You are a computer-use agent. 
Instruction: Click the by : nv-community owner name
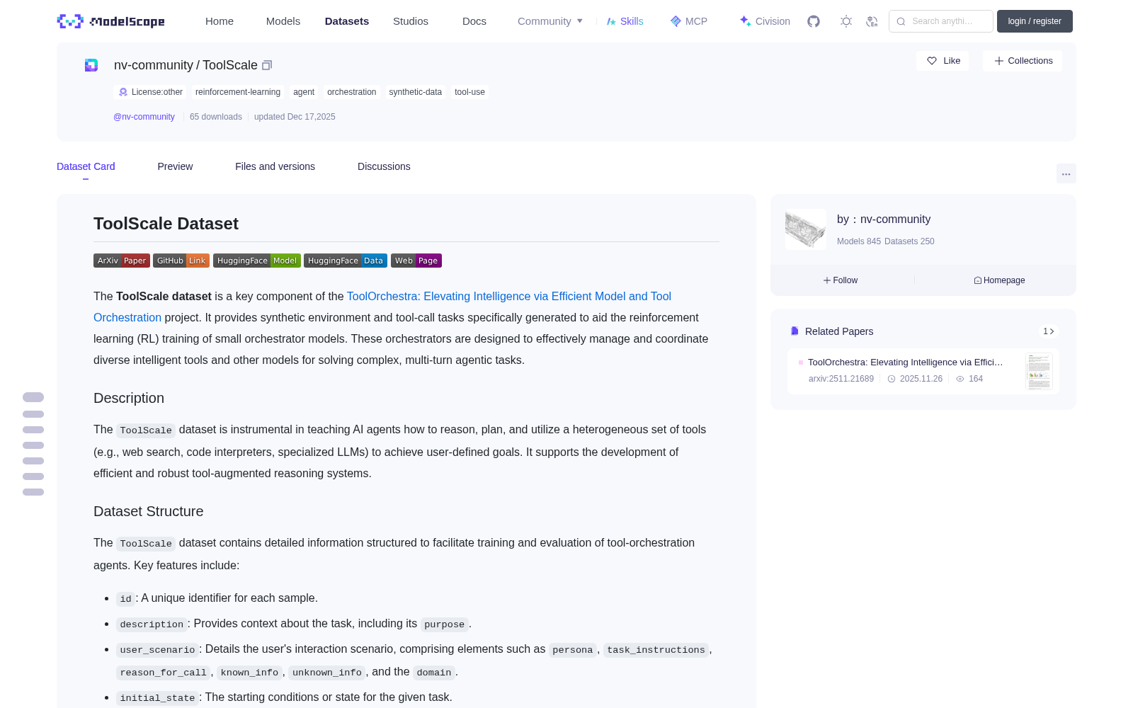pyautogui.click(x=884, y=219)
